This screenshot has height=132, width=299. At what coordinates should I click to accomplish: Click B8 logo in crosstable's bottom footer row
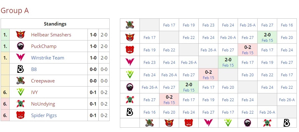(287, 123)
